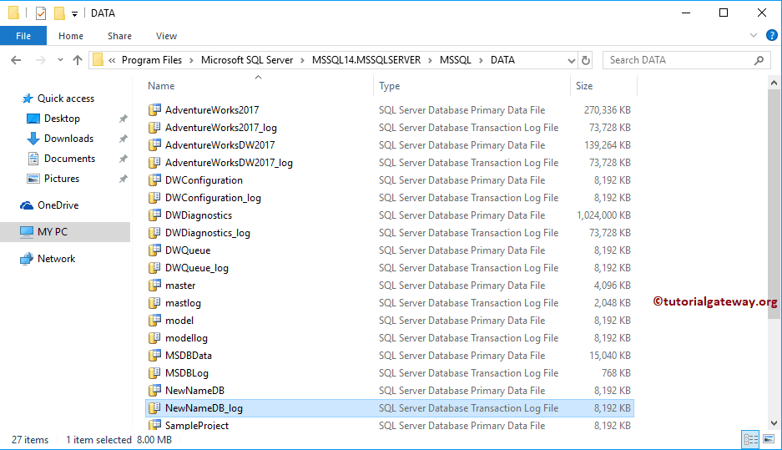Click the OneDrive cloud icon
This screenshot has height=450, width=782.
coord(27,205)
